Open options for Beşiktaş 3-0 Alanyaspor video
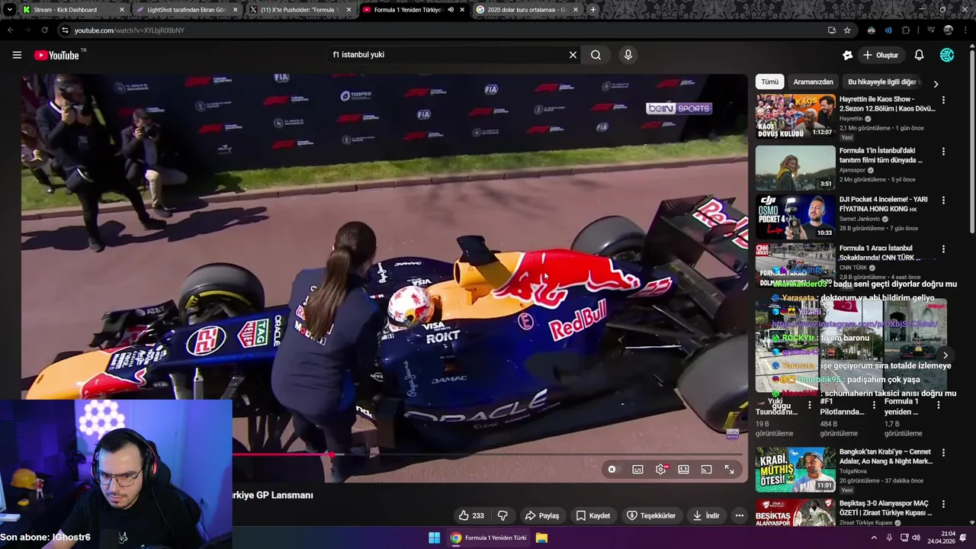This screenshot has height=549, width=976. tap(943, 504)
